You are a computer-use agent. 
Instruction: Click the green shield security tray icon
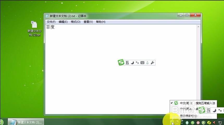(x=203, y=123)
